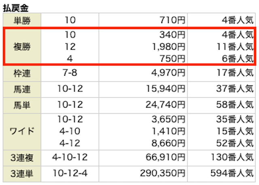This screenshot has width=259, height=185.
Task: Select the 馬単 row label
Action: pos(22,105)
